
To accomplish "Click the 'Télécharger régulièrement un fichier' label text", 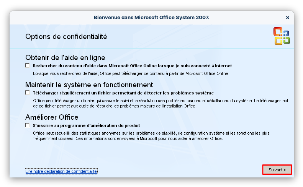I will (x=123, y=93).
